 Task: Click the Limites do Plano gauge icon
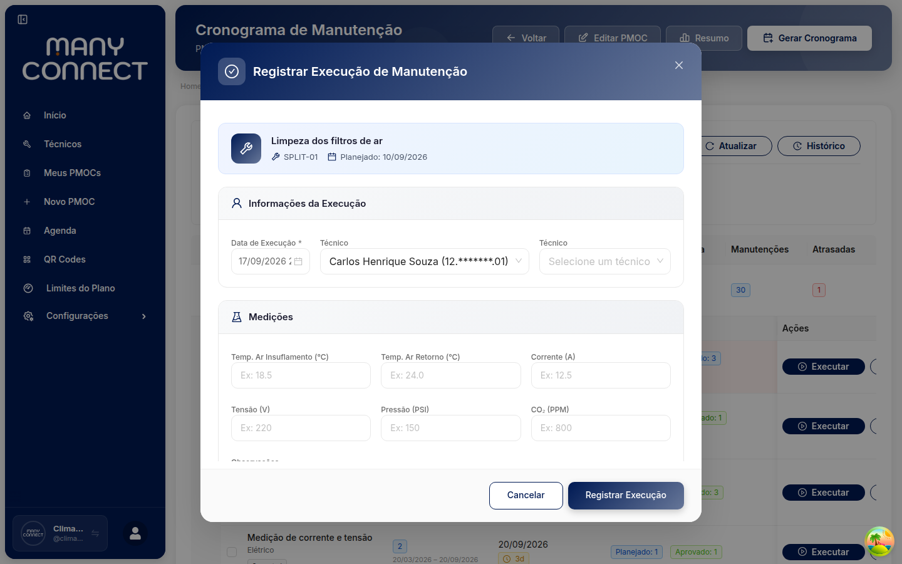[x=28, y=288]
